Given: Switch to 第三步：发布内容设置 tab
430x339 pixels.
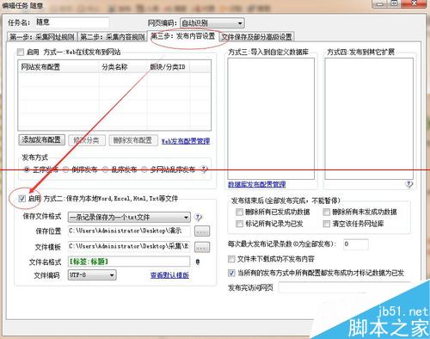Looking at the screenshot, I should coord(183,36).
